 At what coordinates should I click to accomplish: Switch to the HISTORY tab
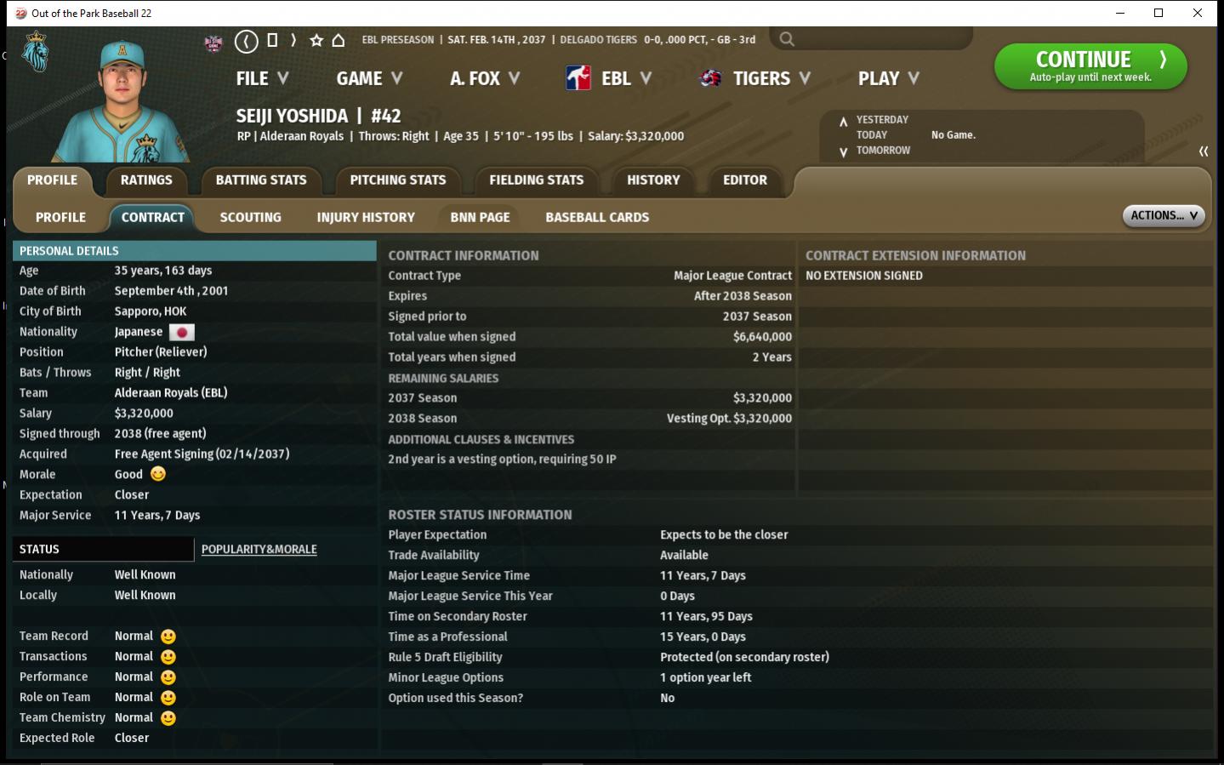coord(653,180)
